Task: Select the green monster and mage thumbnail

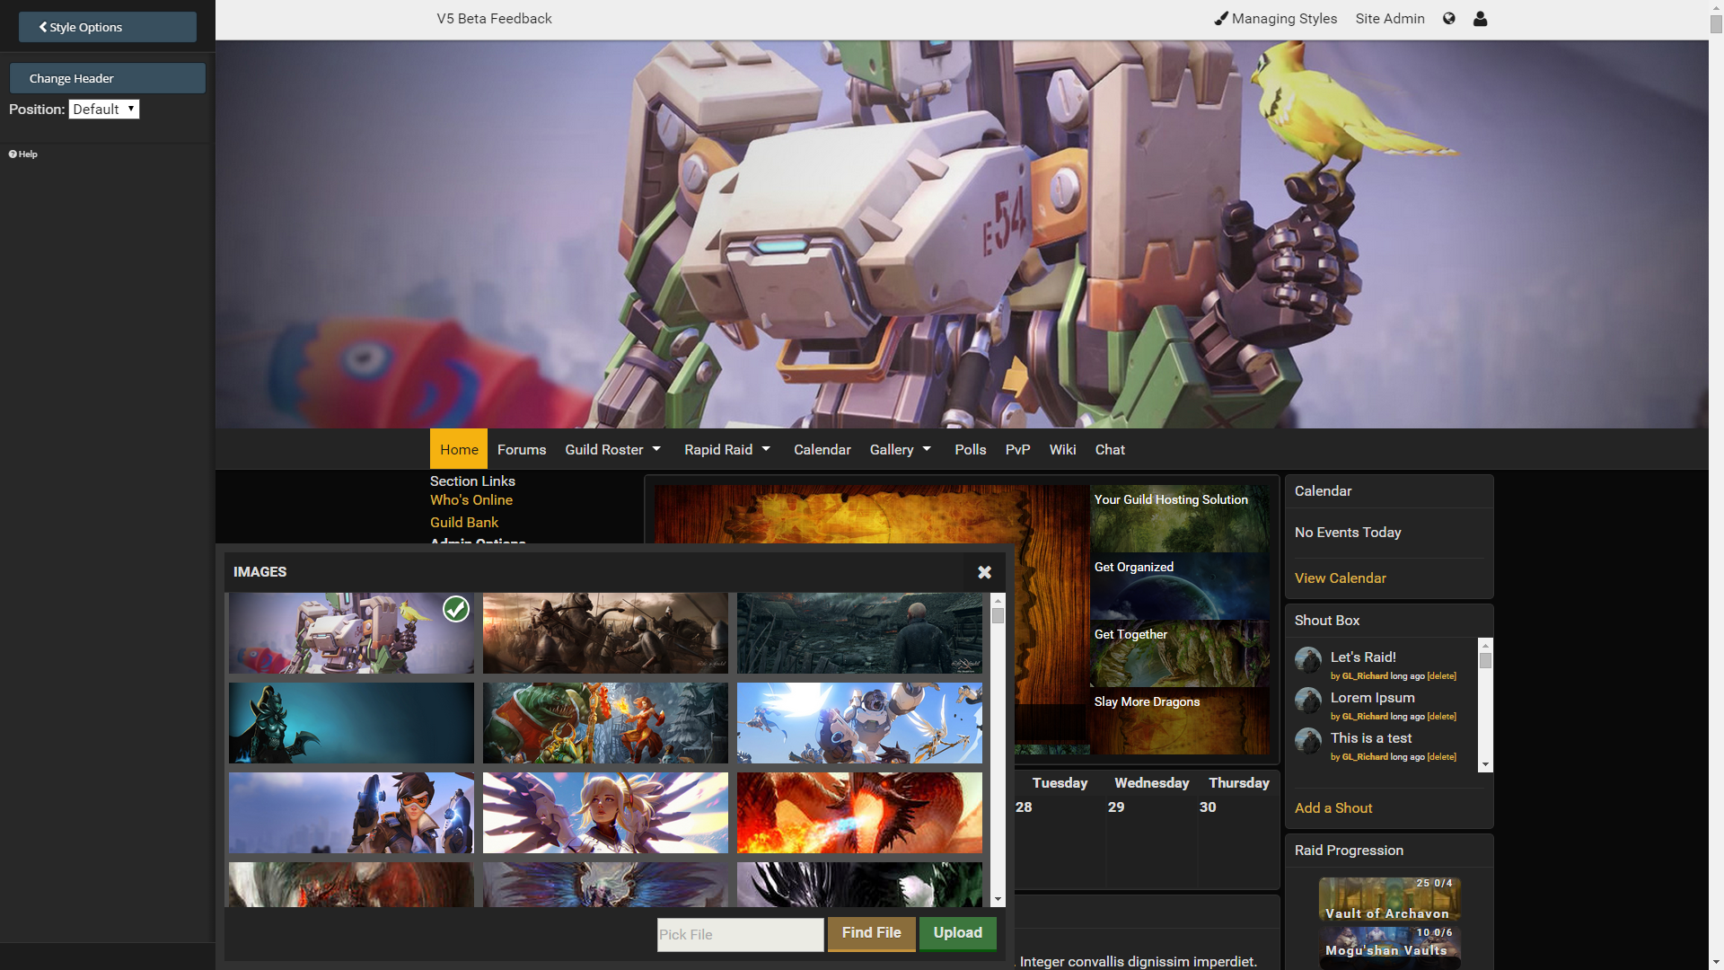Action: pos(605,723)
